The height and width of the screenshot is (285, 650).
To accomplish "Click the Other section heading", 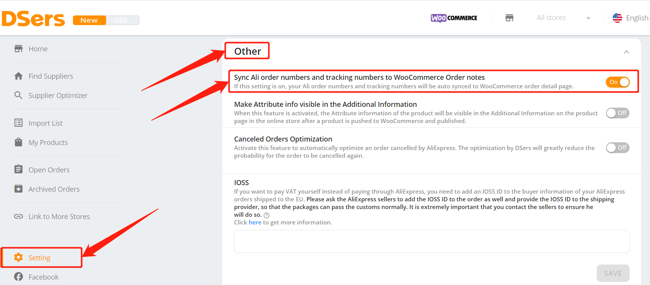I will (247, 51).
